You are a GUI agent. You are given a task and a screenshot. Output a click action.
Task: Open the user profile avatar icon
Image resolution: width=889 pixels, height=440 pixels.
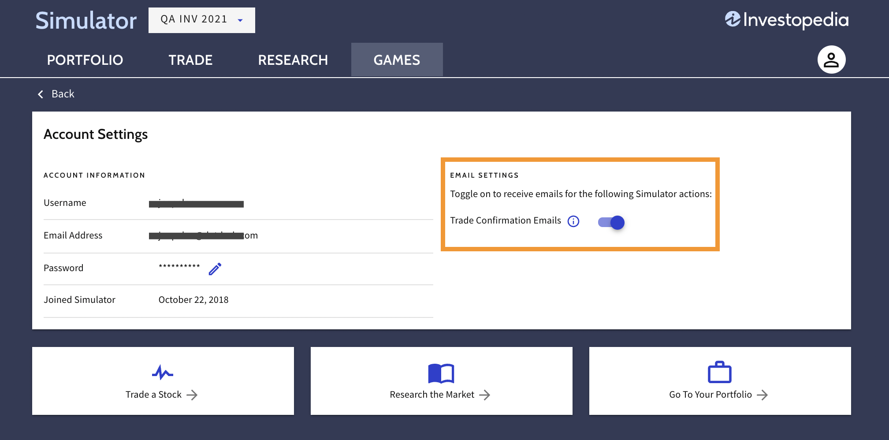tap(831, 60)
